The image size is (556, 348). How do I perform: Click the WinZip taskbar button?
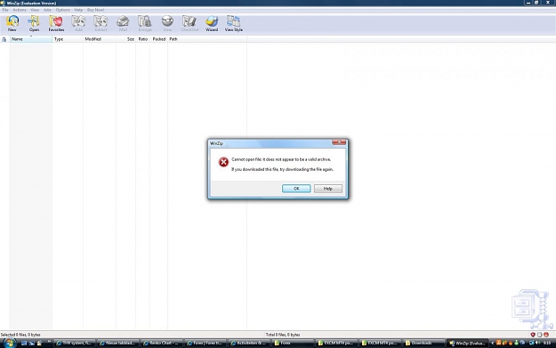[x=467, y=343]
